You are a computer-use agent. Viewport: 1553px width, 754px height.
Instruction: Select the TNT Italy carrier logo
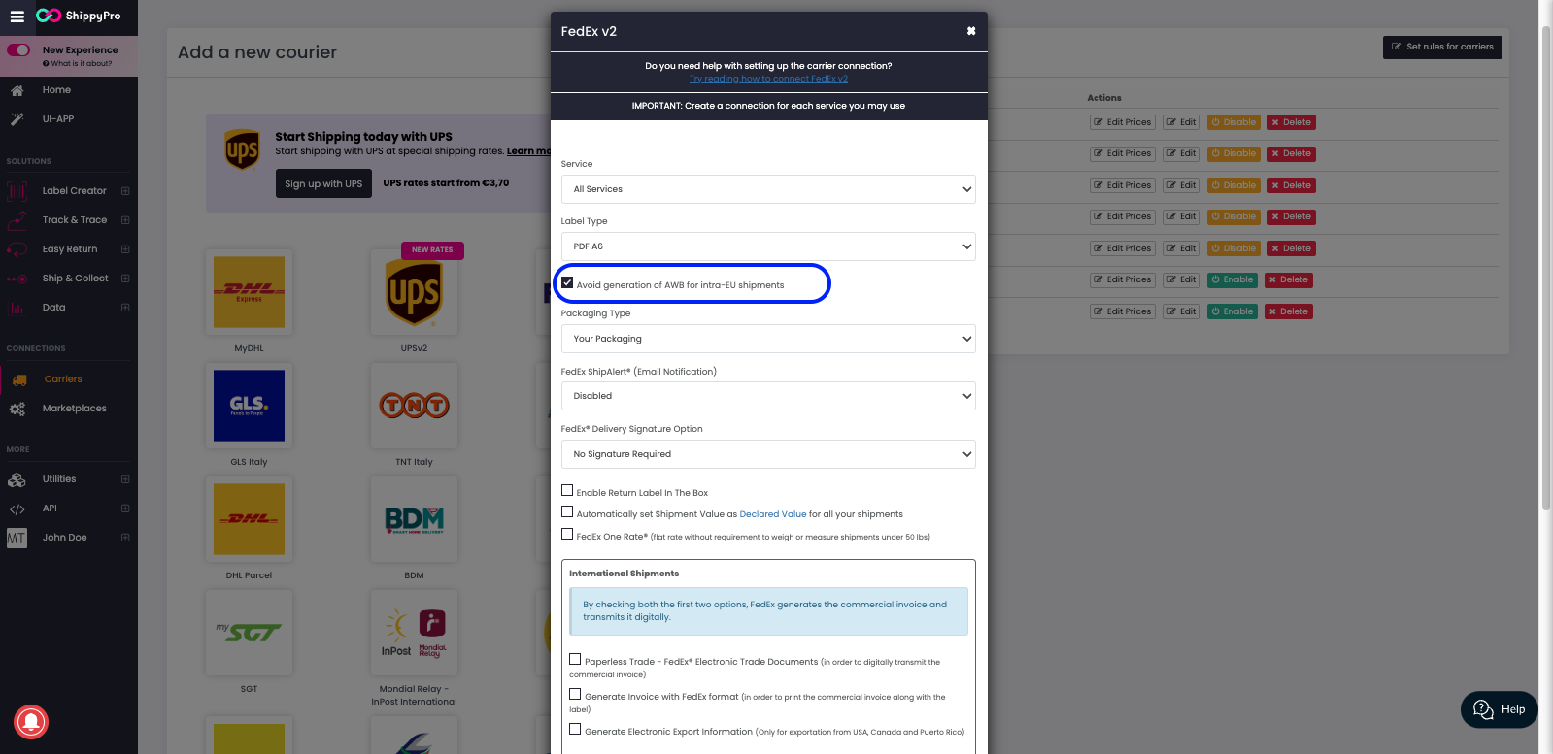[x=415, y=406]
